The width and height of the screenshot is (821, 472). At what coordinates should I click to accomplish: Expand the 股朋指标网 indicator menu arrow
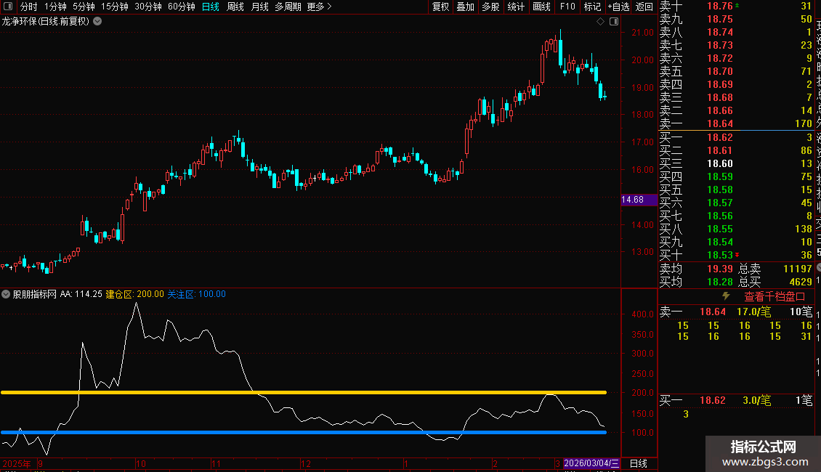coord(7,294)
